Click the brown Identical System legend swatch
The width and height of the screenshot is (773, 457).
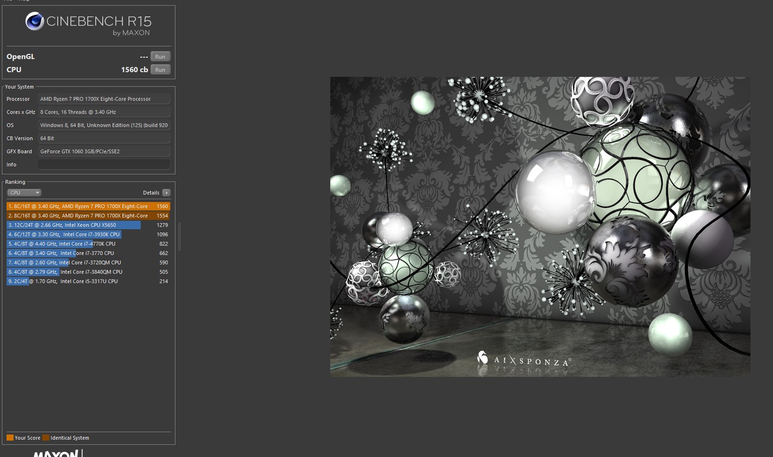pos(45,438)
